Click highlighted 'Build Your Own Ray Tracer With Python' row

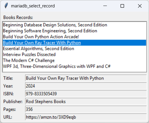tap(74, 43)
